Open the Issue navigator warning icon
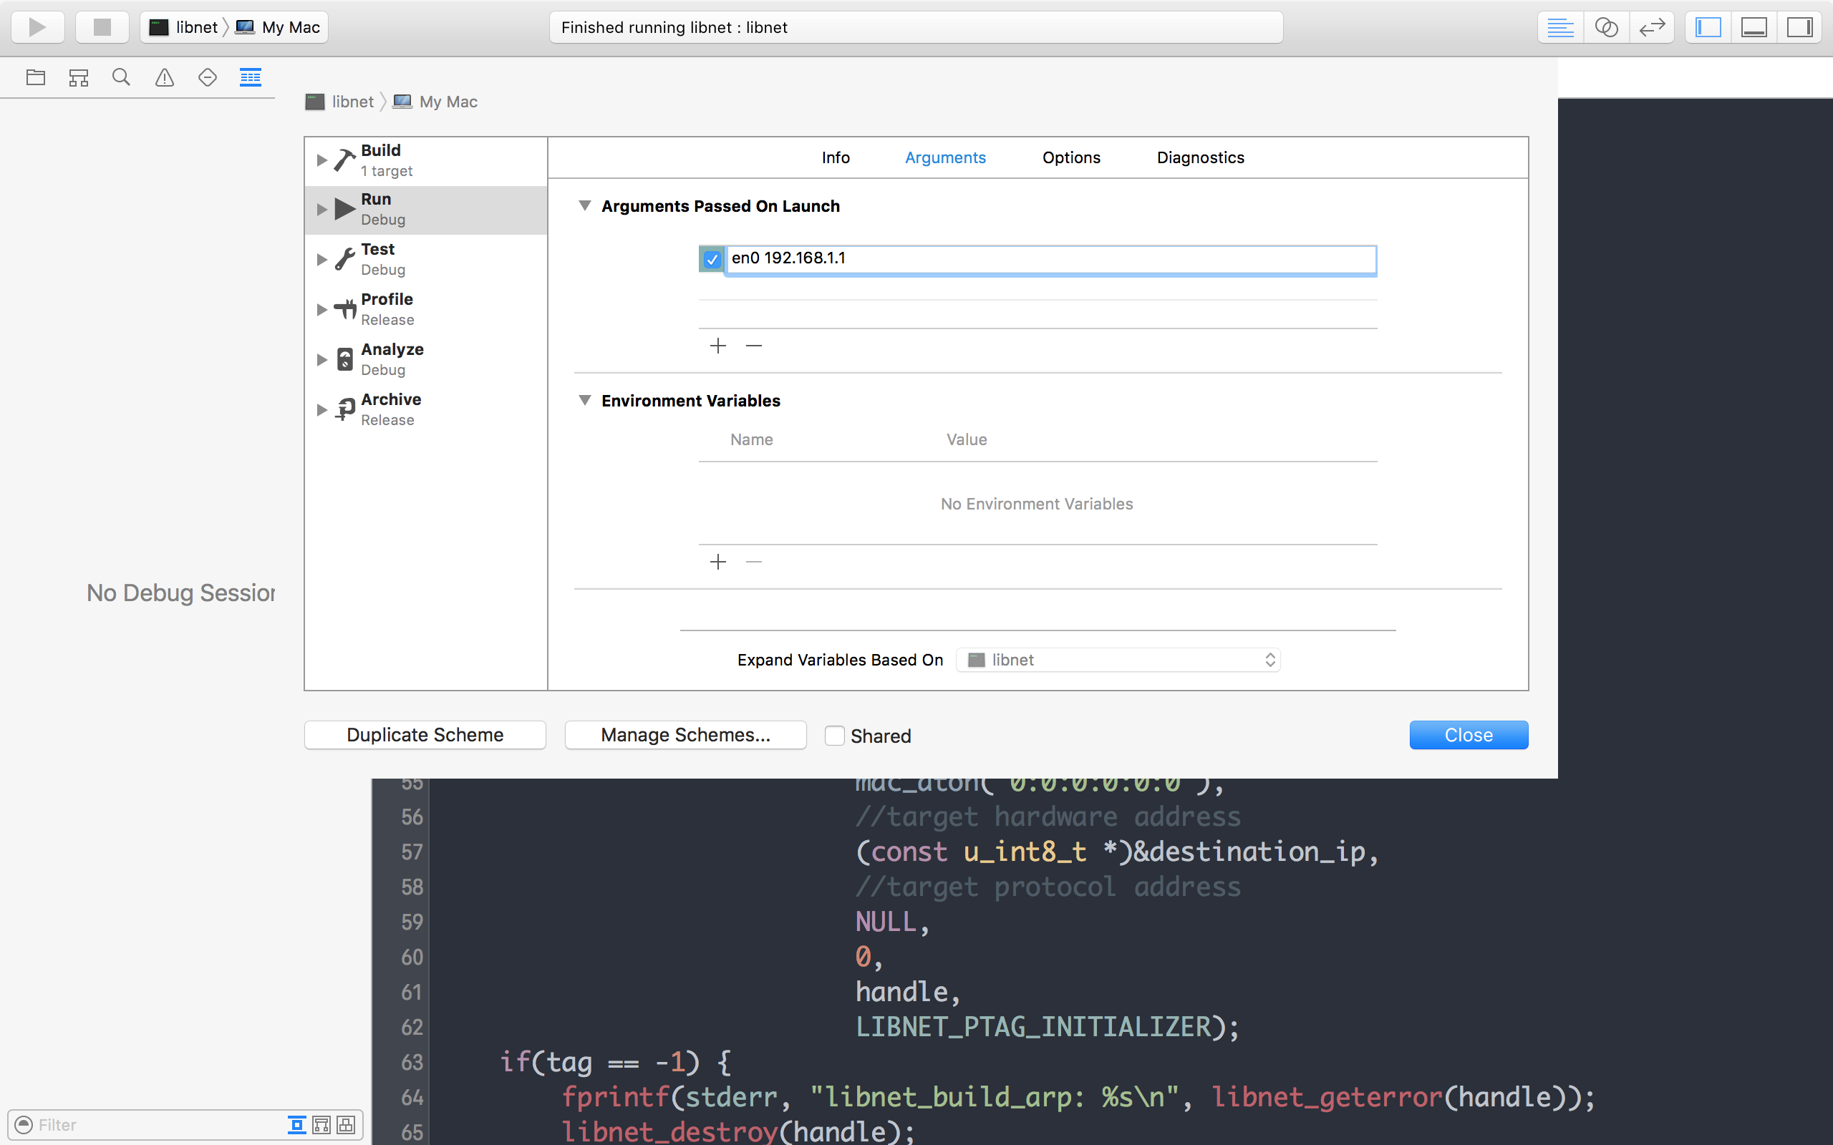The width and height of the screenshot is (1833, 1145). point(165,77)
